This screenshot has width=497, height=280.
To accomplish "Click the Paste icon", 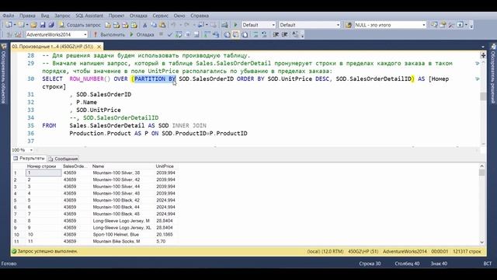I will click(x=162, y=25).
